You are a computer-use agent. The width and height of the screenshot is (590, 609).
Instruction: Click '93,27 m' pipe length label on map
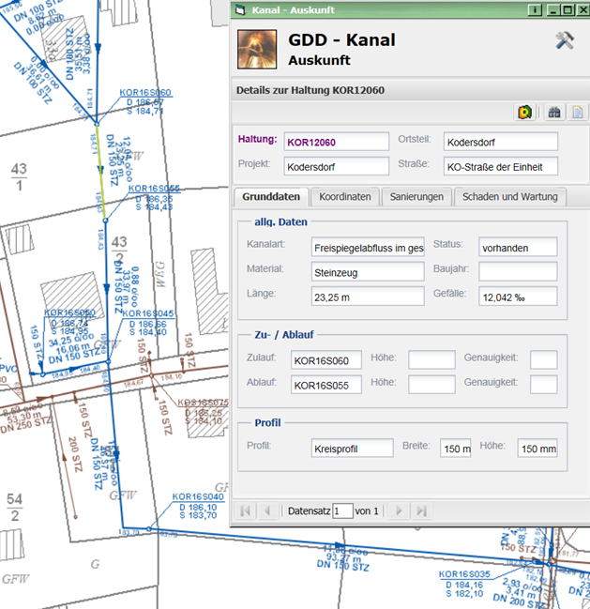pyautogui.click(x=343, y=558)
